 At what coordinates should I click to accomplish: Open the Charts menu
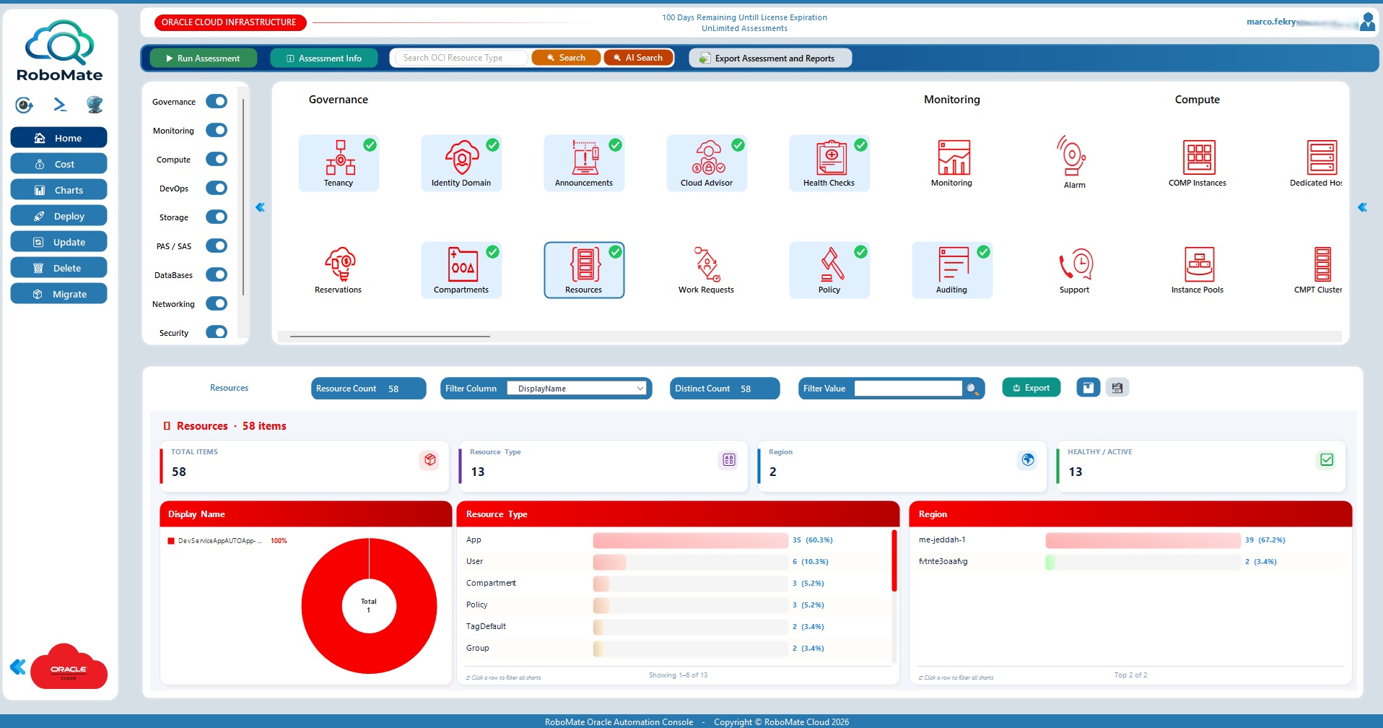click(x=58, y=190)
